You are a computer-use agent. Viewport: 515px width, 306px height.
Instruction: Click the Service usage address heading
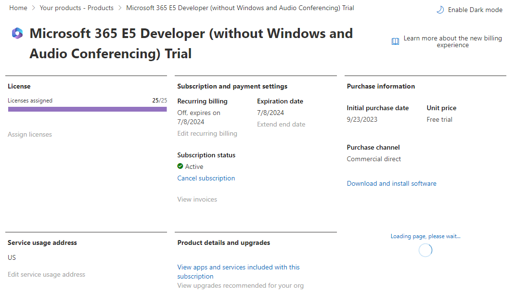(x=42, y=242)
